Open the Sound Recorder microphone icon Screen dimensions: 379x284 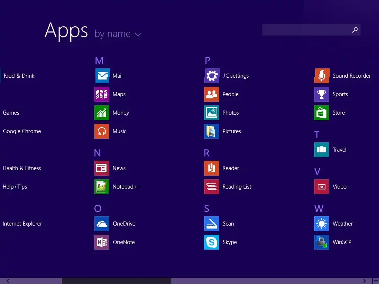(322, 75)
